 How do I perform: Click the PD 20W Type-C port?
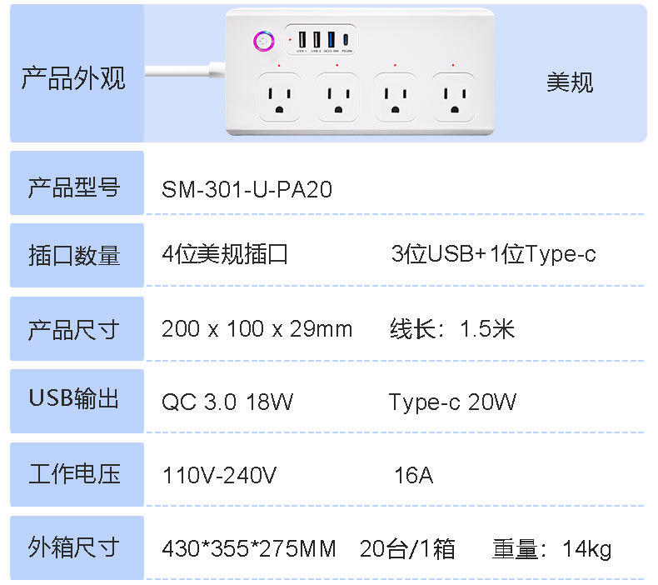point(345,39)
